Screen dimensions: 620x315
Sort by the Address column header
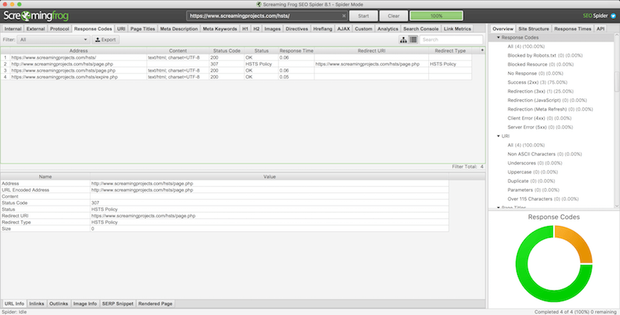coord(78,50)
